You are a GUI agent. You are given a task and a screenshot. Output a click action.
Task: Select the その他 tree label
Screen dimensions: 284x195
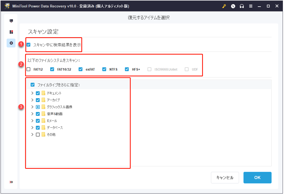point(51,135)
